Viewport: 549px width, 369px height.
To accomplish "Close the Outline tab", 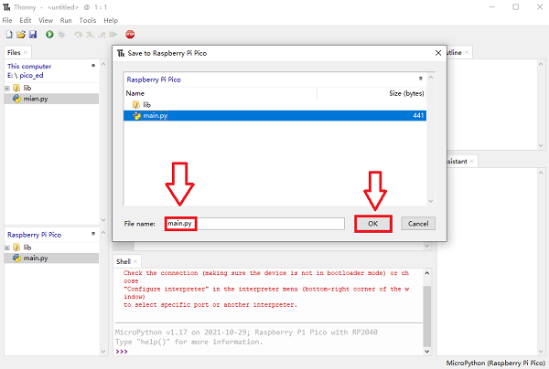I will point(467,52).
